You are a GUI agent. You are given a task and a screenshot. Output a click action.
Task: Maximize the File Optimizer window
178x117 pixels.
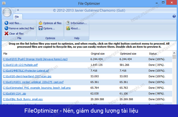pos(163,2)
